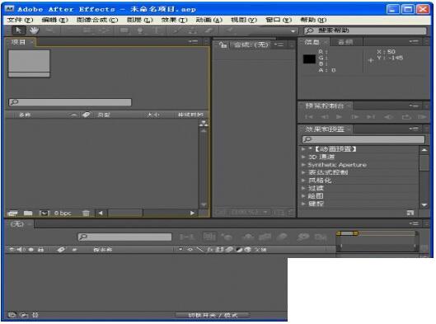Sort project items by 大小 column
This screenshot has height=324, width=436.
(153, 115)
